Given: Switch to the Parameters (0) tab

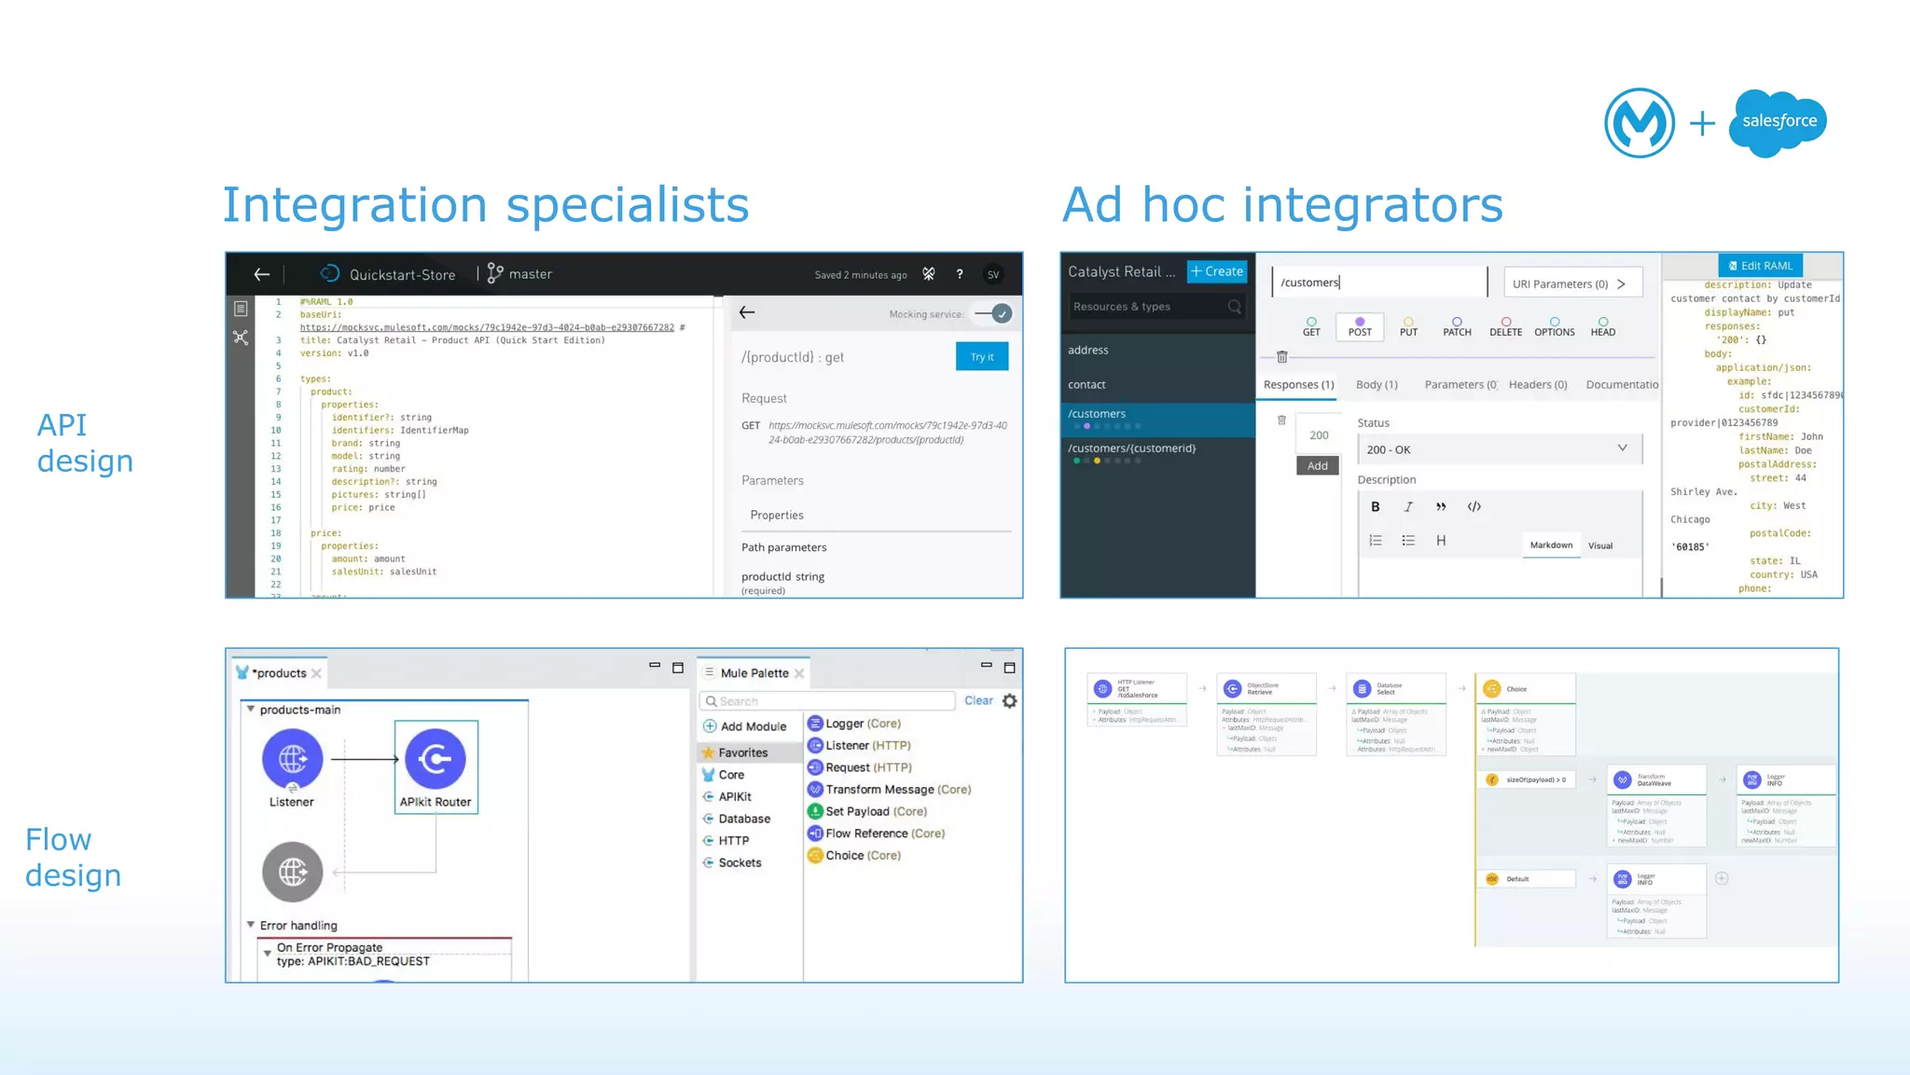Looking at the screenshot, I should [1460, 384].
